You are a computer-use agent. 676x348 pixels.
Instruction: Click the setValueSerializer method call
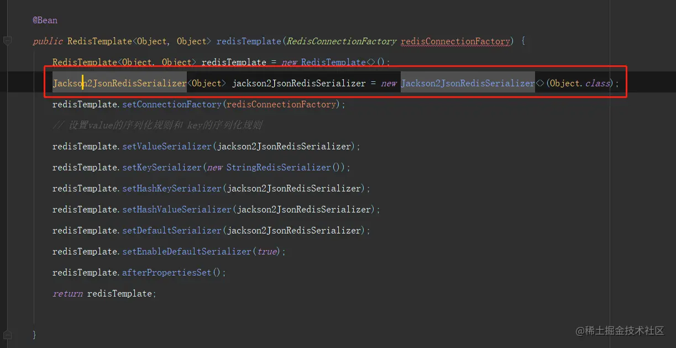167,147
